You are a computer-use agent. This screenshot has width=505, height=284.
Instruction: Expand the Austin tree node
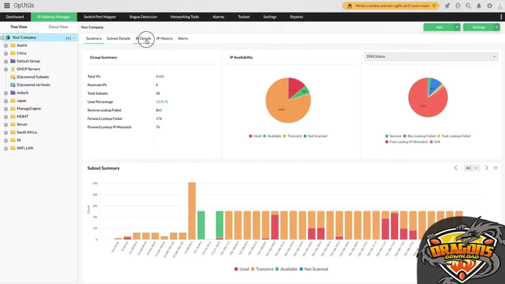6,45
